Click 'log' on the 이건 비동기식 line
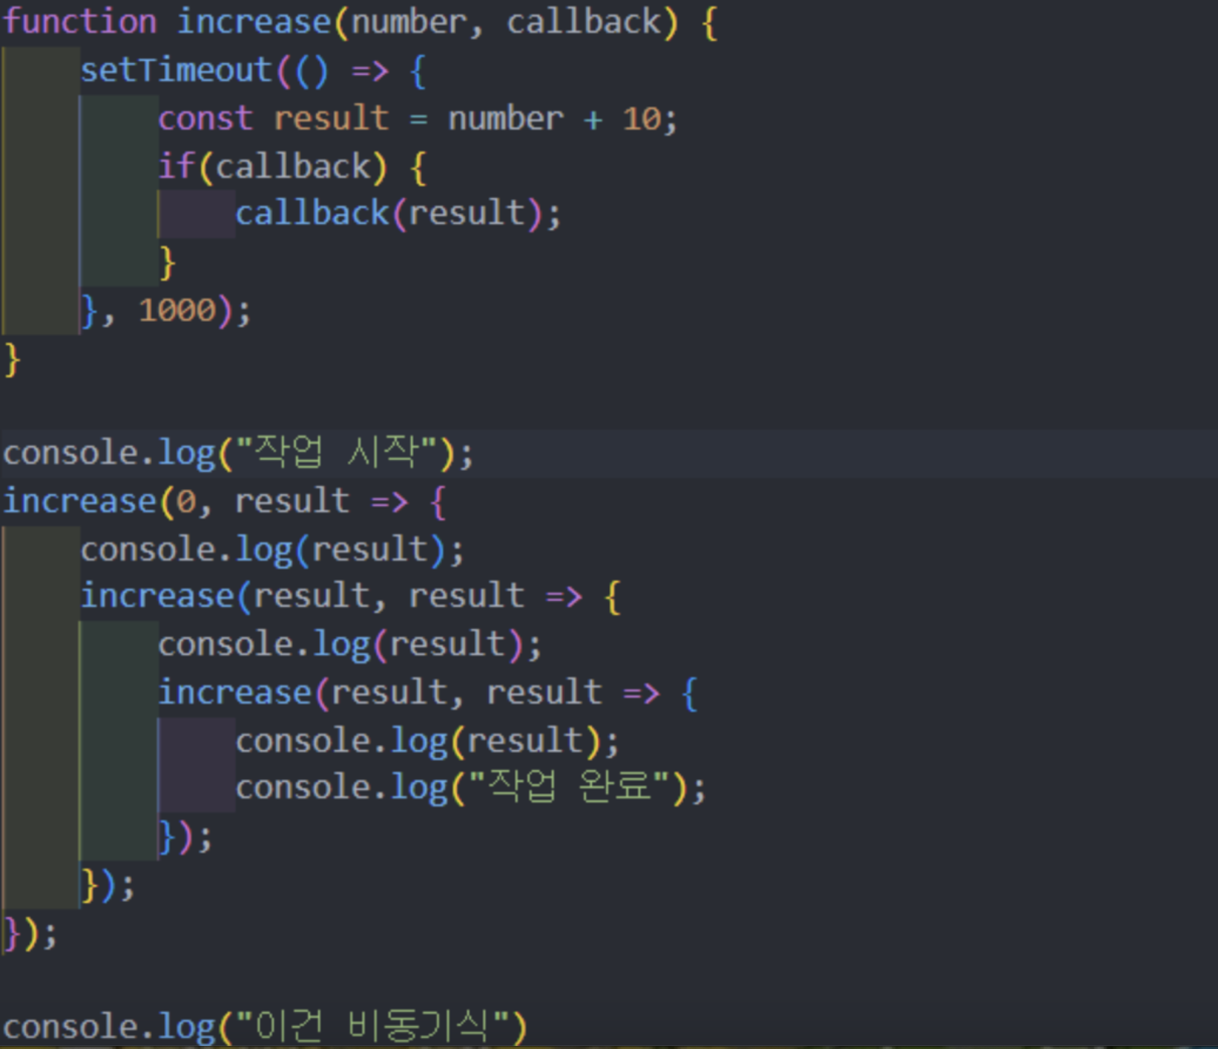1218x1049 pixels. coord(187,1027)
